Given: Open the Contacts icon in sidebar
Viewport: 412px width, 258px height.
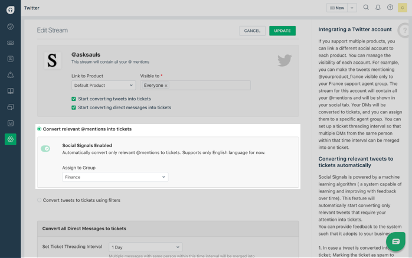Looking at the screenshot, I should (x=10, y=59).
